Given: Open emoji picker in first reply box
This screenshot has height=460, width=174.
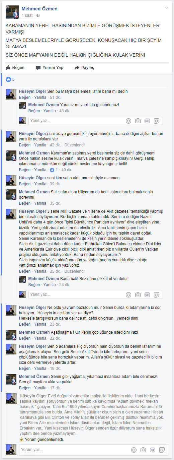Looking at the screenshot, I should click(x=128, y=121).
